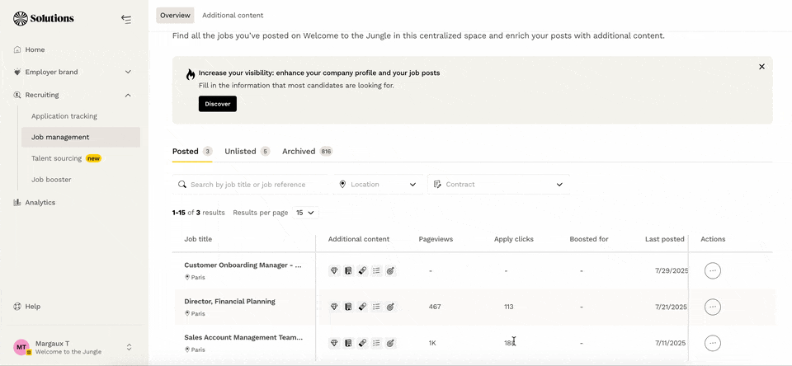Expand the Employer brand section

pyautogui.click(x=128, y=73)
